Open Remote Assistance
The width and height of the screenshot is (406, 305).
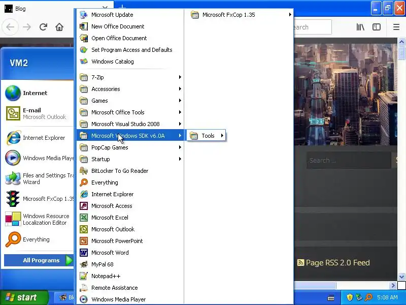point(130,288)
